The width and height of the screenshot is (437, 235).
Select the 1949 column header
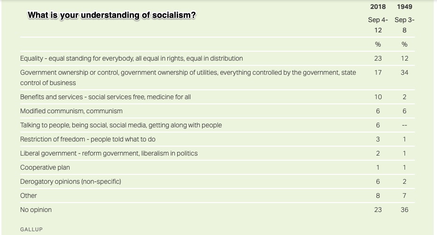point(405,7)
